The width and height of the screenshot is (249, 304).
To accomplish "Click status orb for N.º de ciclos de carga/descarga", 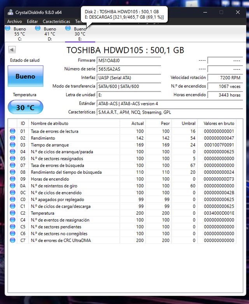I will [12, 206].
